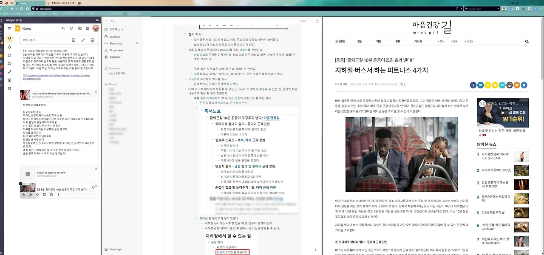544x255 pixels.
Task: Open the '마음건강길' page link in Logseq
Action: (x=272, y=118)
